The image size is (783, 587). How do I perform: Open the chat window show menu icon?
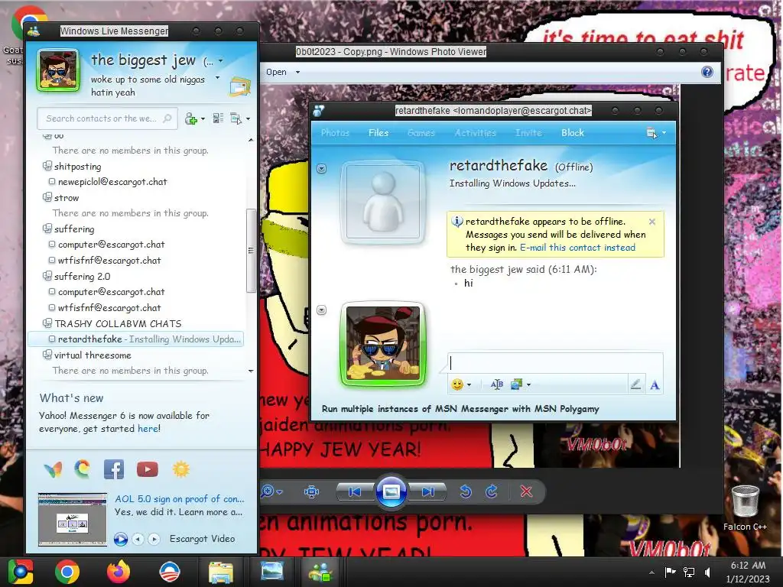(x=651, y=133)
